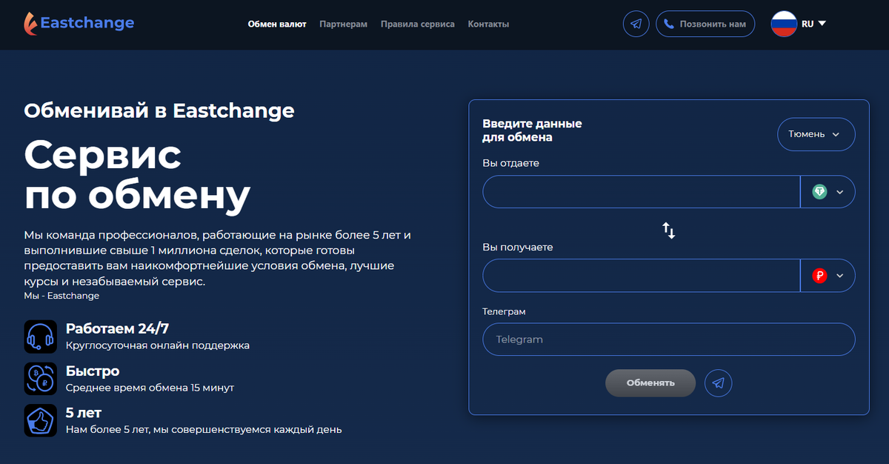Click the Мы - Eastchange text
Viewport: 889px width, 464px height.
coord(61,296)
